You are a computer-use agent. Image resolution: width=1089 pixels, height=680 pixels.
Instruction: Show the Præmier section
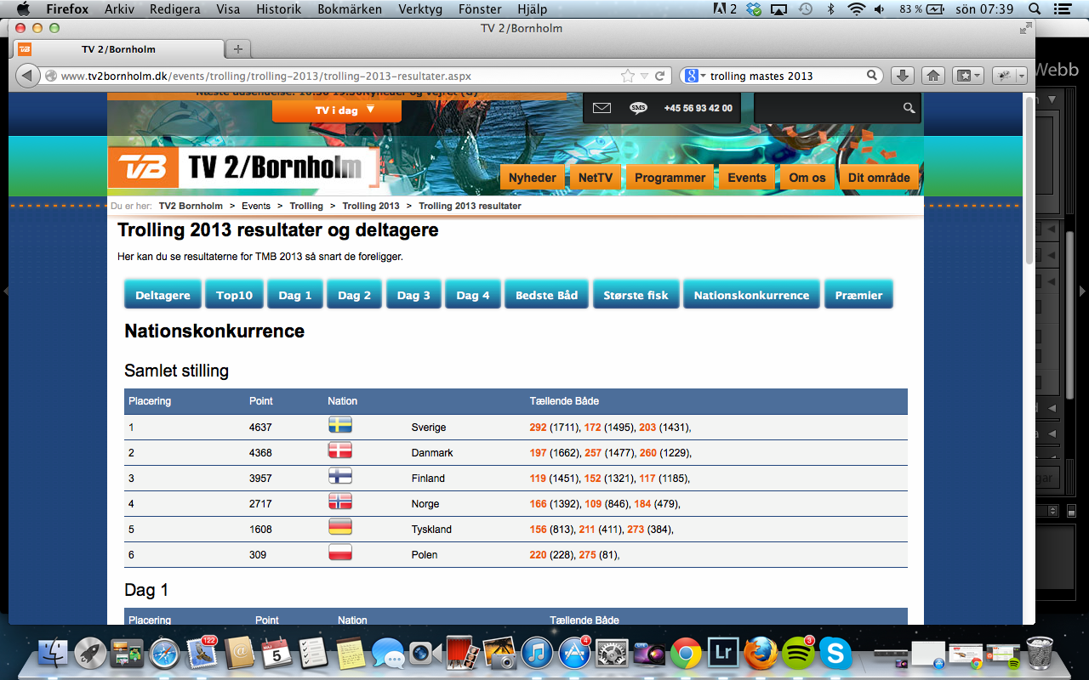pos(858,294)
